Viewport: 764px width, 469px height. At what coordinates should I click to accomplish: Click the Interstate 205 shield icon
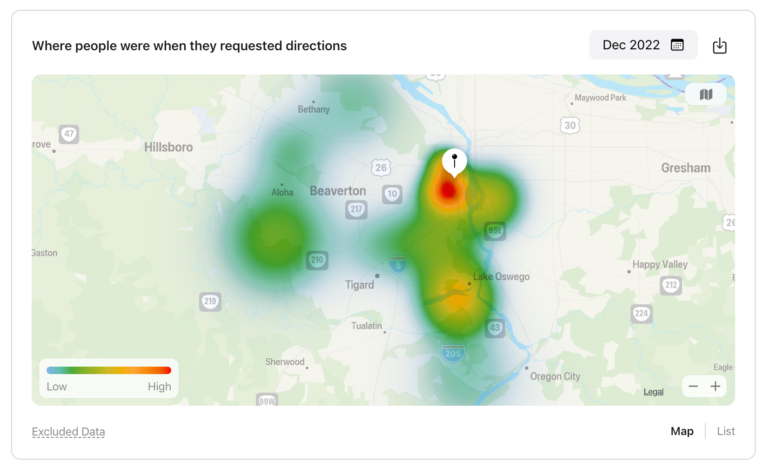(x=453, y=354)
